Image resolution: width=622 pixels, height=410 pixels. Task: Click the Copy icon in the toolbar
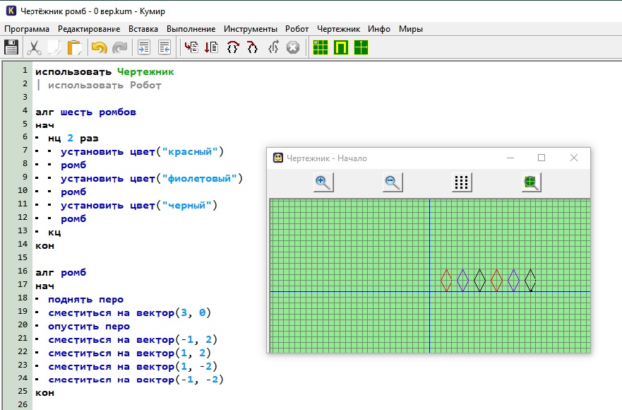[54, 47]
